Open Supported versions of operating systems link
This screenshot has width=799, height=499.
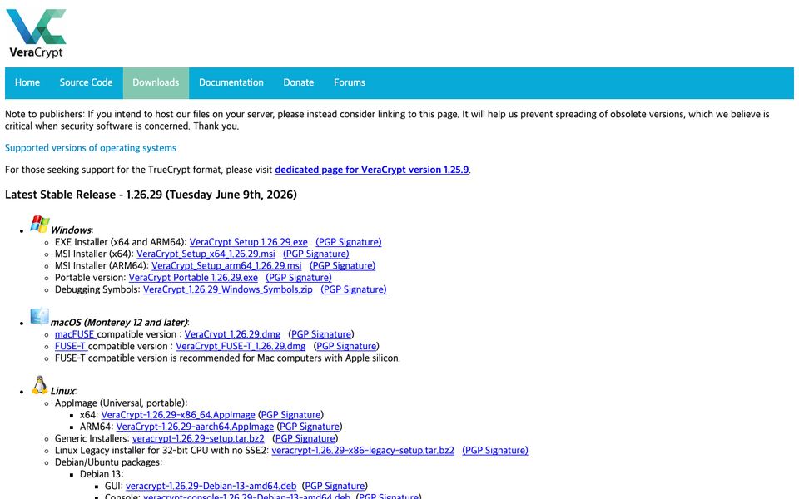click(91, 148)
